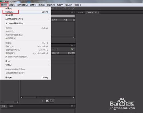The height and width of the screenshot is (113, 143).
Task: Click the preview Play button
Action: click(43, 101)
